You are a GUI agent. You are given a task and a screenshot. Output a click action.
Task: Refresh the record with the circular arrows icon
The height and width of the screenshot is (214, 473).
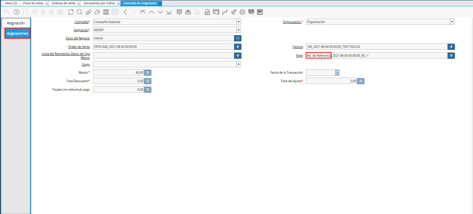tap(71, 12)
